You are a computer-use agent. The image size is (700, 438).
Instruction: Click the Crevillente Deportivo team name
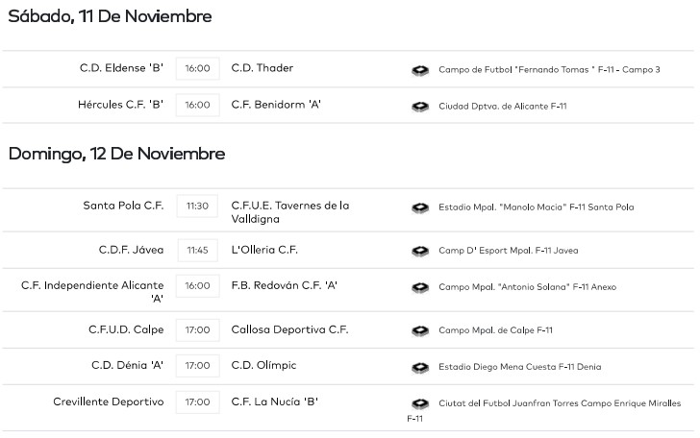(109, 401)
